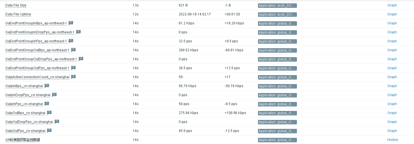Click application tag in Data File Uptime row
The width and height of the screenshot is (414, 144).
tap(277, 15)
